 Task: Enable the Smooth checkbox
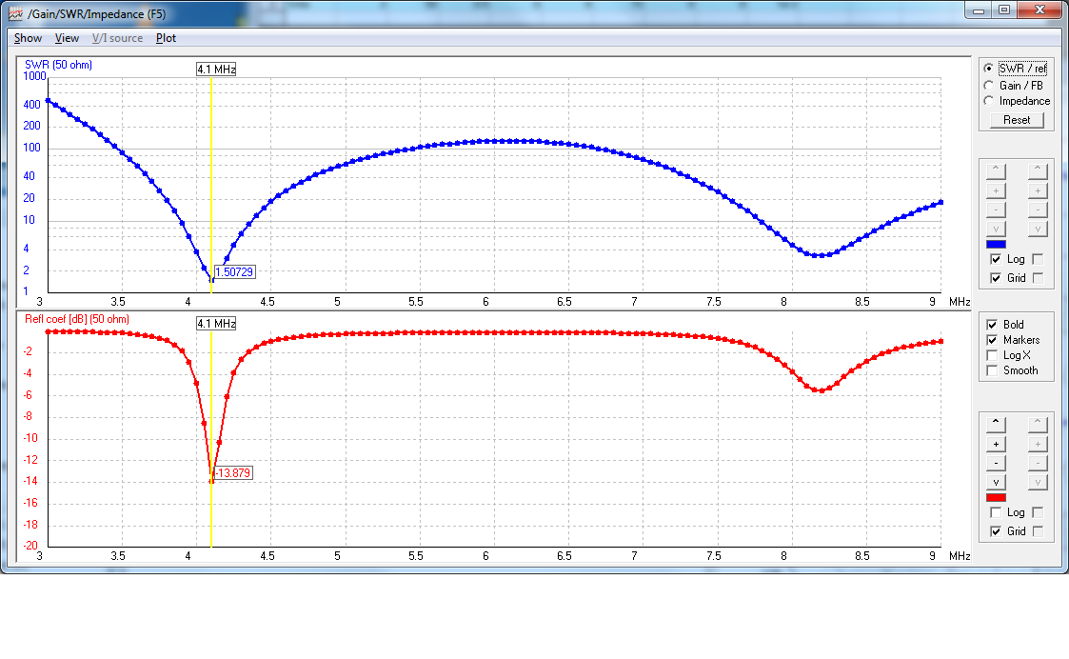[992, 370]
